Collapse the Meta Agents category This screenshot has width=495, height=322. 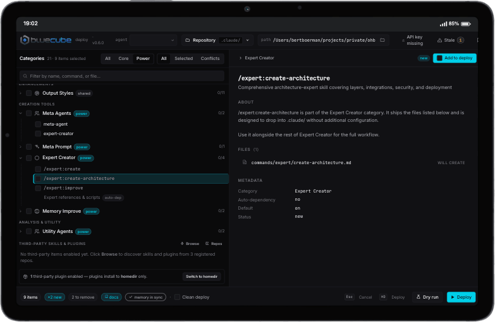click(x=20, y=113)
